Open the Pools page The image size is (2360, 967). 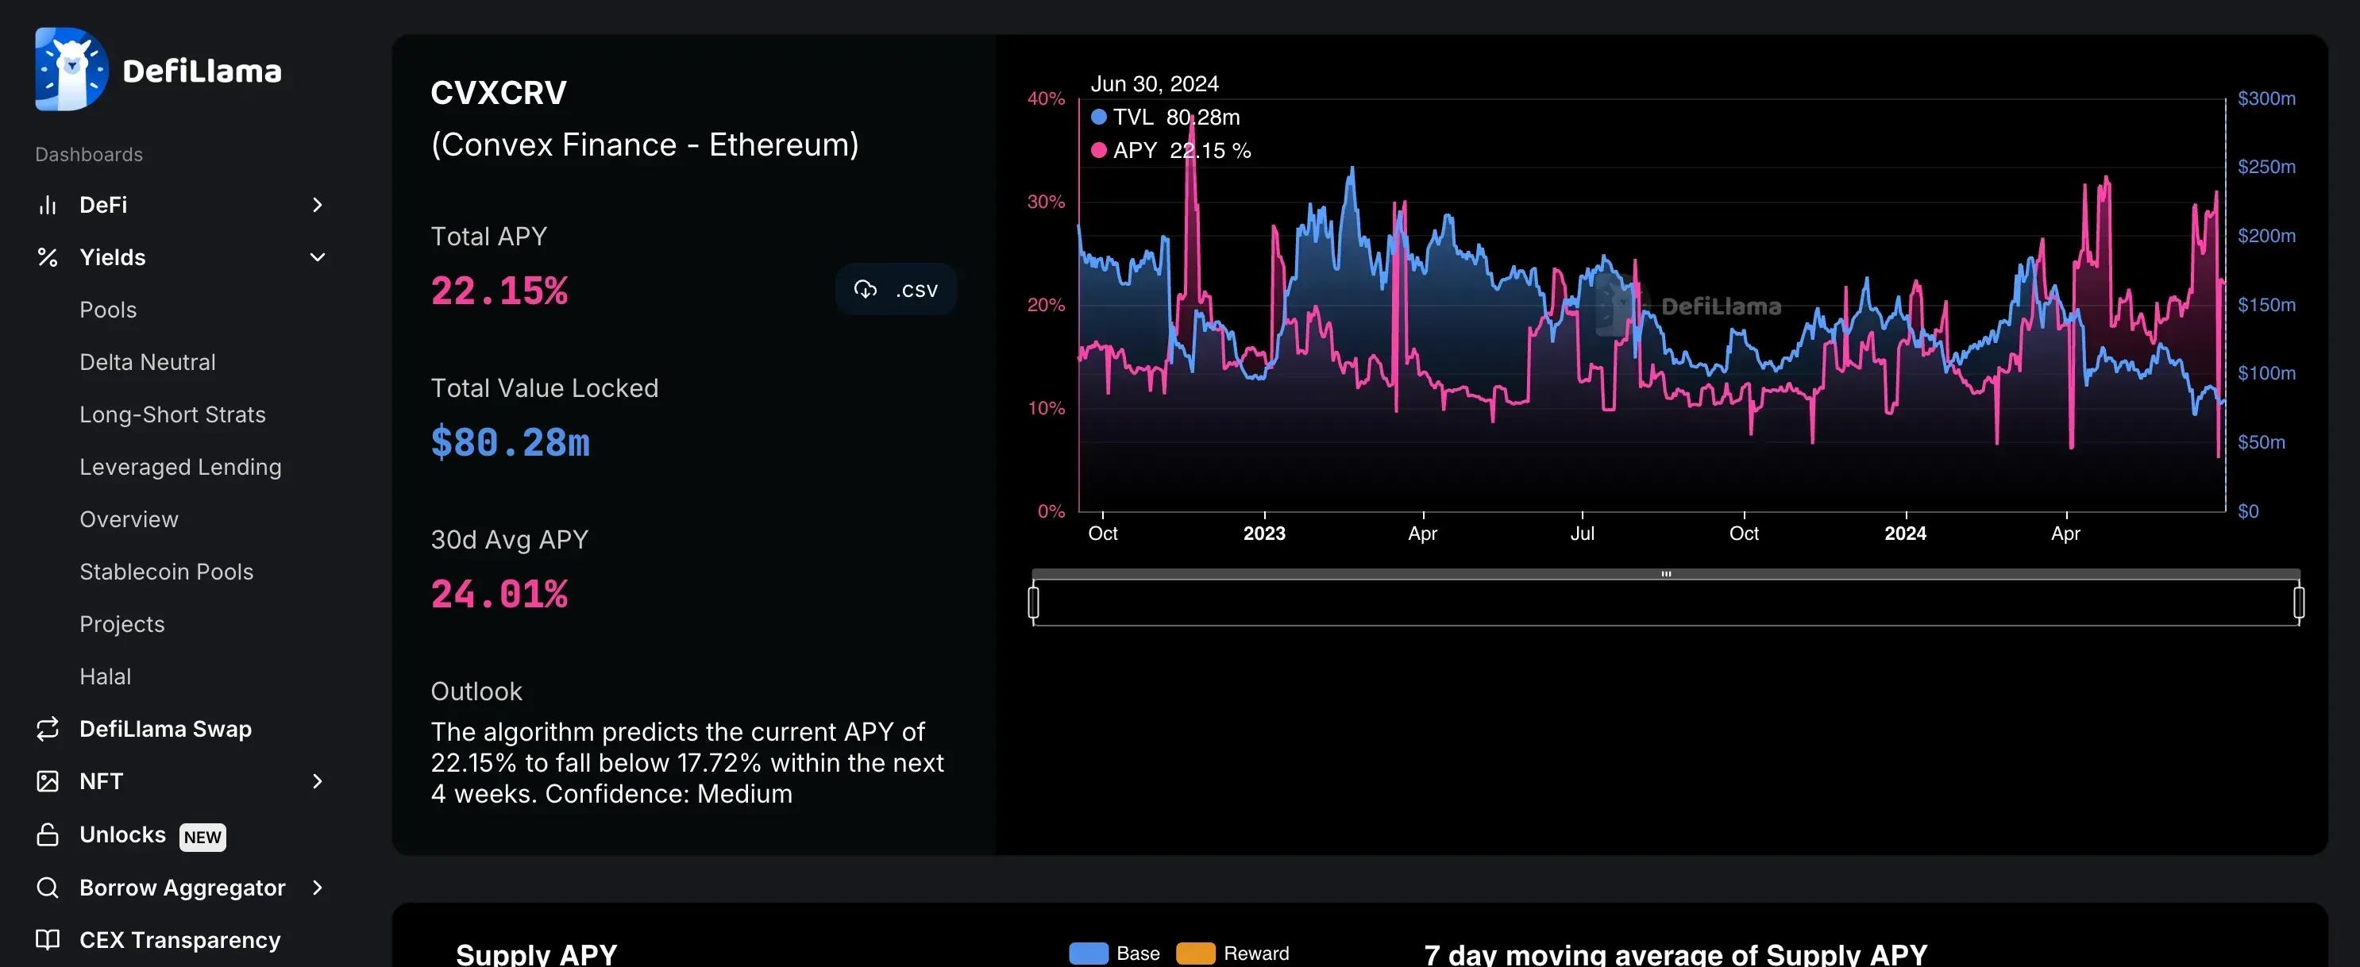coord(108,310)
